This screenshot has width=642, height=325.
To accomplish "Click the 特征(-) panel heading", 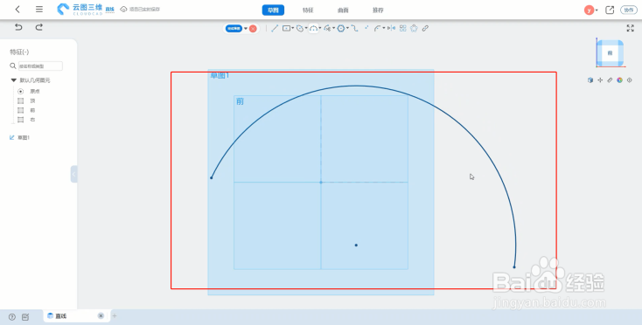I will tap(19, 52).
